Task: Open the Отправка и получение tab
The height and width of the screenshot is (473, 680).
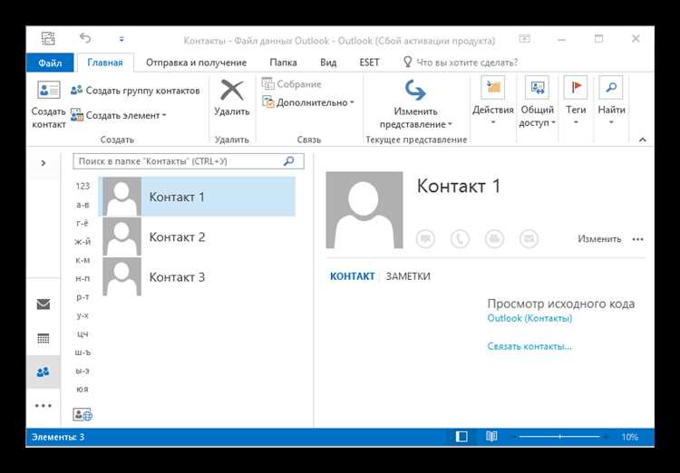Action: (196, 63)
